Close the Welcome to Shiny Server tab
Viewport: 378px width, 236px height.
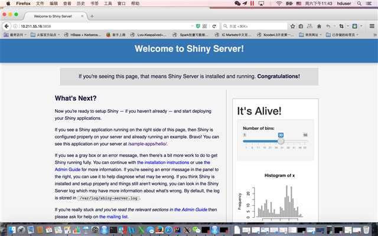point(82,16)
